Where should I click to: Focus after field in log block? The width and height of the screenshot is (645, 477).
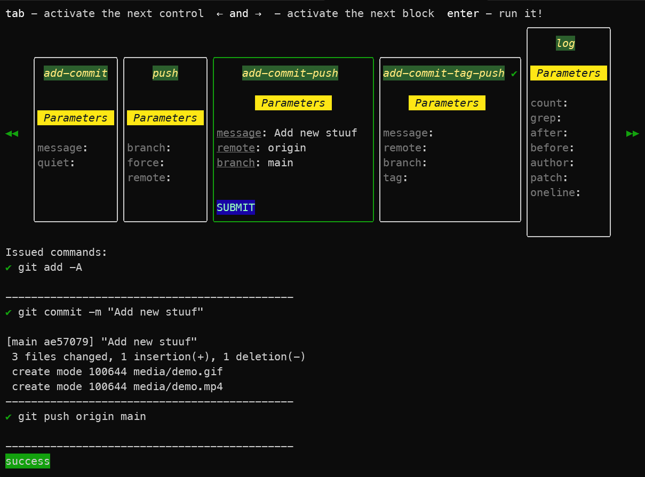(550, 133)
